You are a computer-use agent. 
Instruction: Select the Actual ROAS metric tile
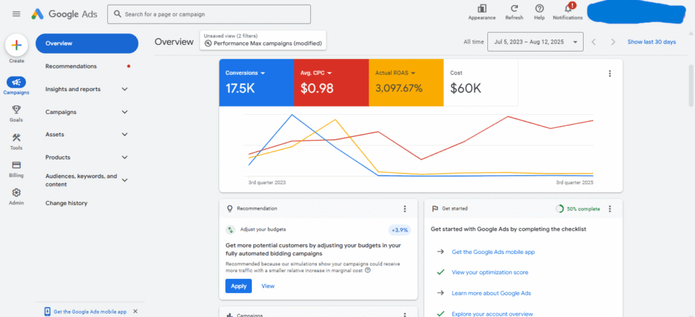tap(406, 81)
